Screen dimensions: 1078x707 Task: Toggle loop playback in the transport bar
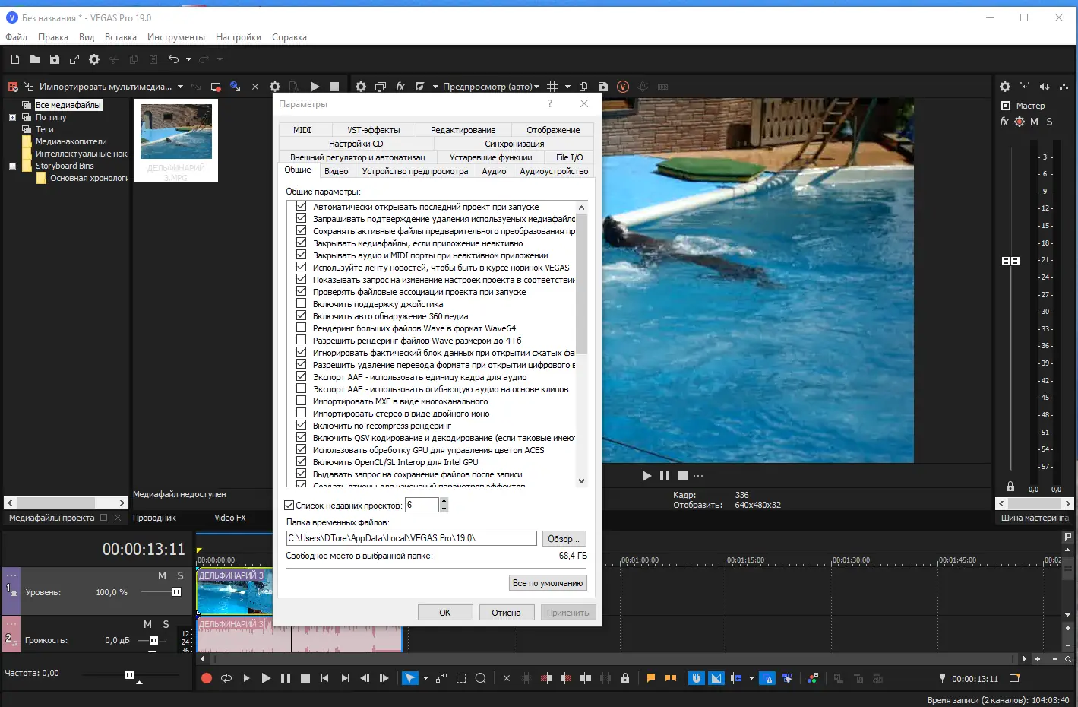click(226, 678)
